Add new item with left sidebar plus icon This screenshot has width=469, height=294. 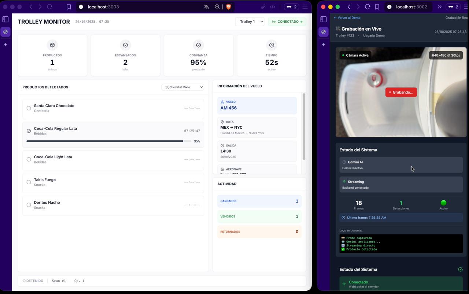[x=5, y=45]
